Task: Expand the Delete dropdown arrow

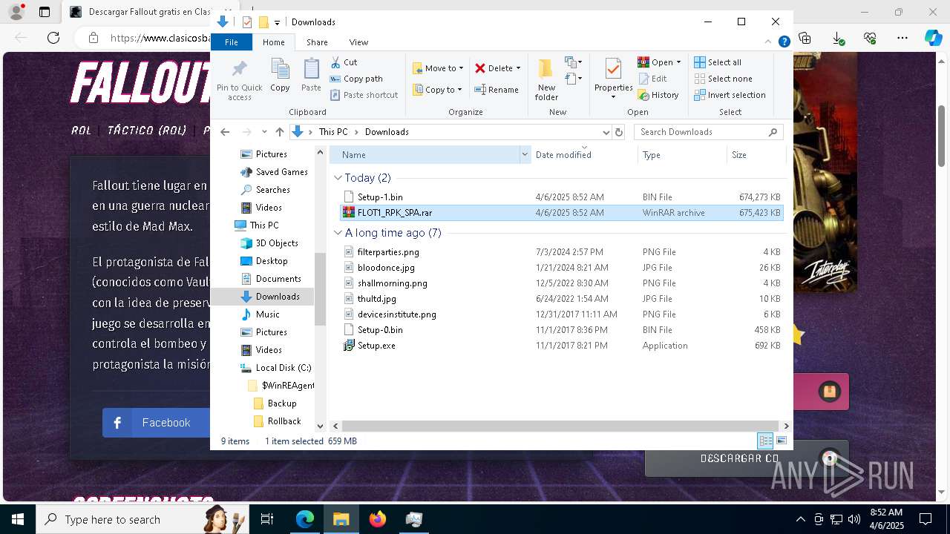Action: [x=518, y=68]
